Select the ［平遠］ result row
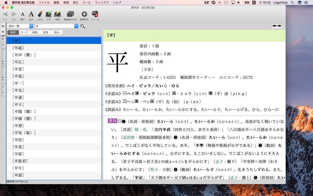The height and width of the screenshot is (196, 313). pyautogui.click(x=54, y=97)
